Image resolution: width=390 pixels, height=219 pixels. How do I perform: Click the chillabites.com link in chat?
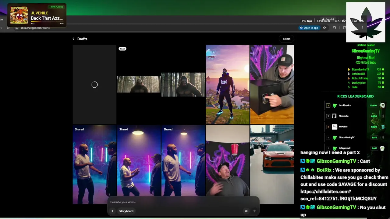click(x=339, y=195)
